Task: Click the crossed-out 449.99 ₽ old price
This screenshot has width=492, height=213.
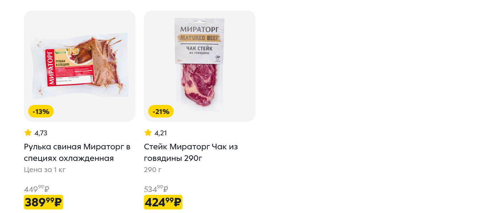Action: [x=36, y=189]
